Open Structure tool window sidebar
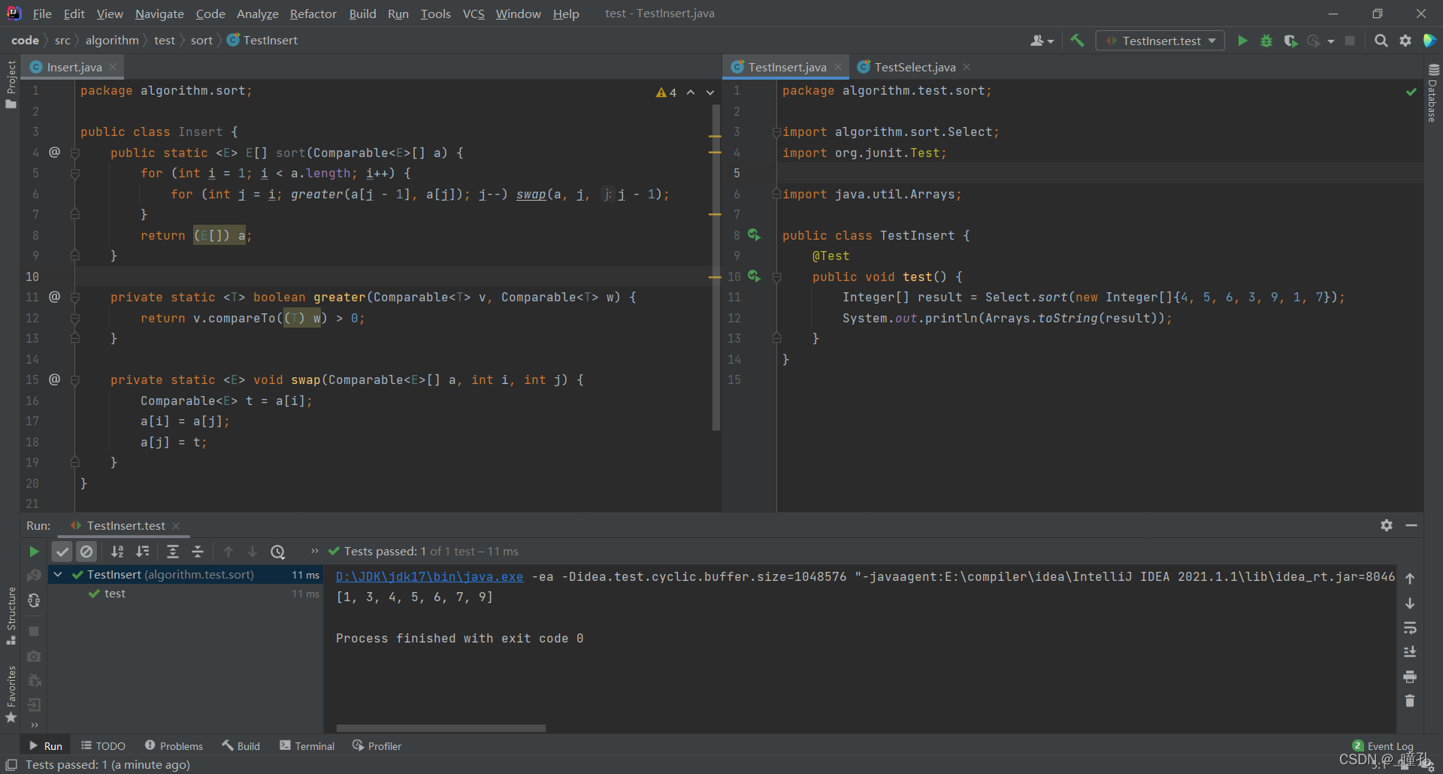 tap(11, 615)
